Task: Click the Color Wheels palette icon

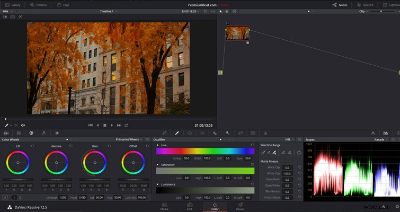Action: click(x=31, y=133)
